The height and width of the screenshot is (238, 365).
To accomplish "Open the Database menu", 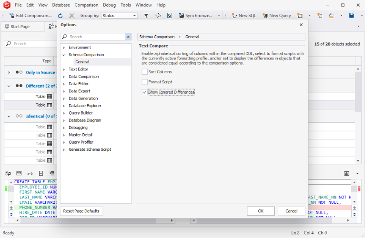I will (x=61, y=5).
